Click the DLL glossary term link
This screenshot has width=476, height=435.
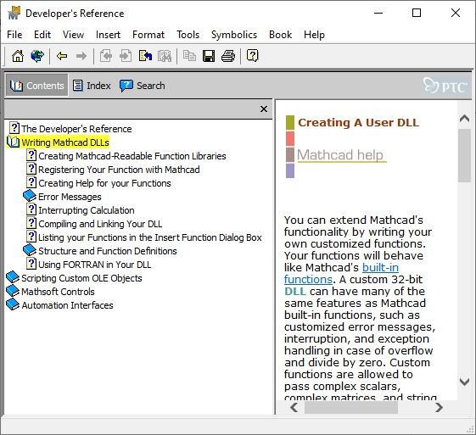[295, 291]
